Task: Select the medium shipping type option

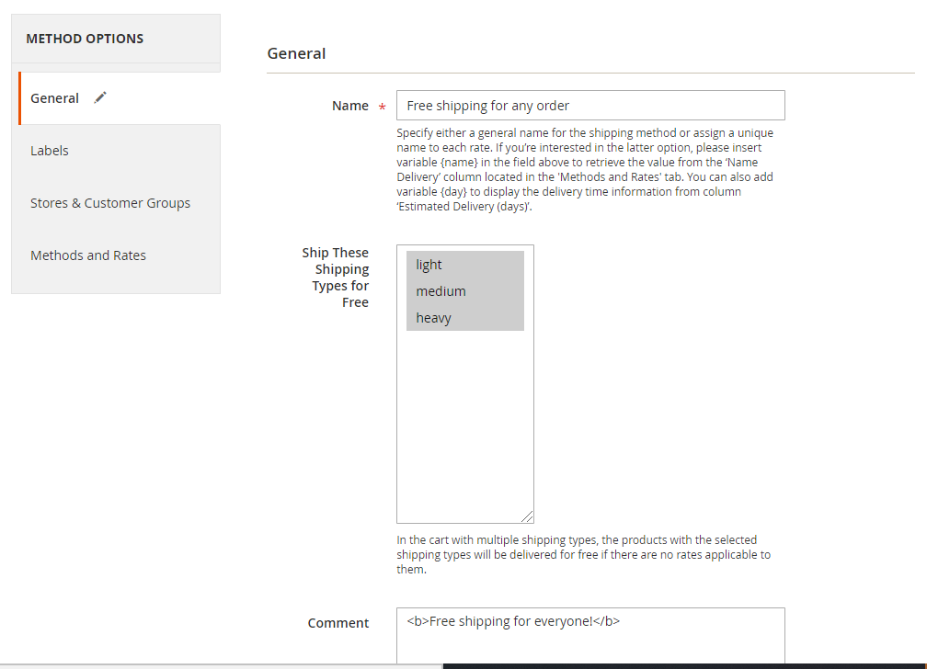Action: [x=465, y=290]
